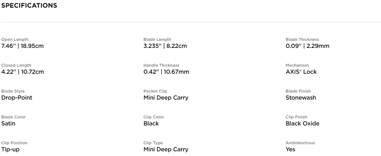This screenshot has width=381, height=156.
Task: Click the Closed Length value 4.22" | 10.72cm
Action: click(x=23, y=72)
